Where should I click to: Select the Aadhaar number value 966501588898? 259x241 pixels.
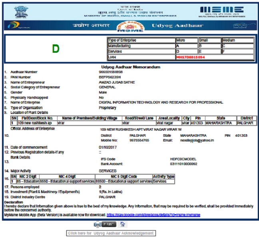(x=111, y=72)
